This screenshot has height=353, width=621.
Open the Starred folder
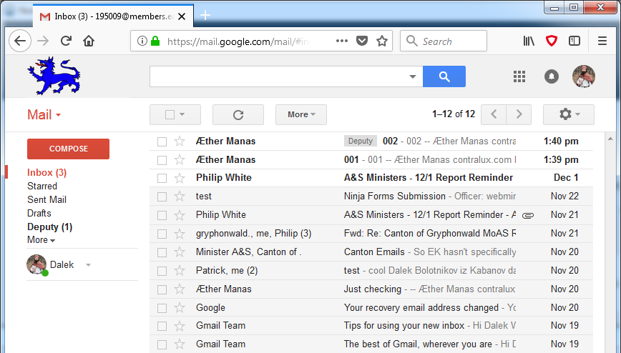42,186
